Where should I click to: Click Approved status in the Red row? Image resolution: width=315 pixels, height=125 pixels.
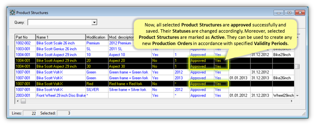pyautogui.click(x=202, y=84)
